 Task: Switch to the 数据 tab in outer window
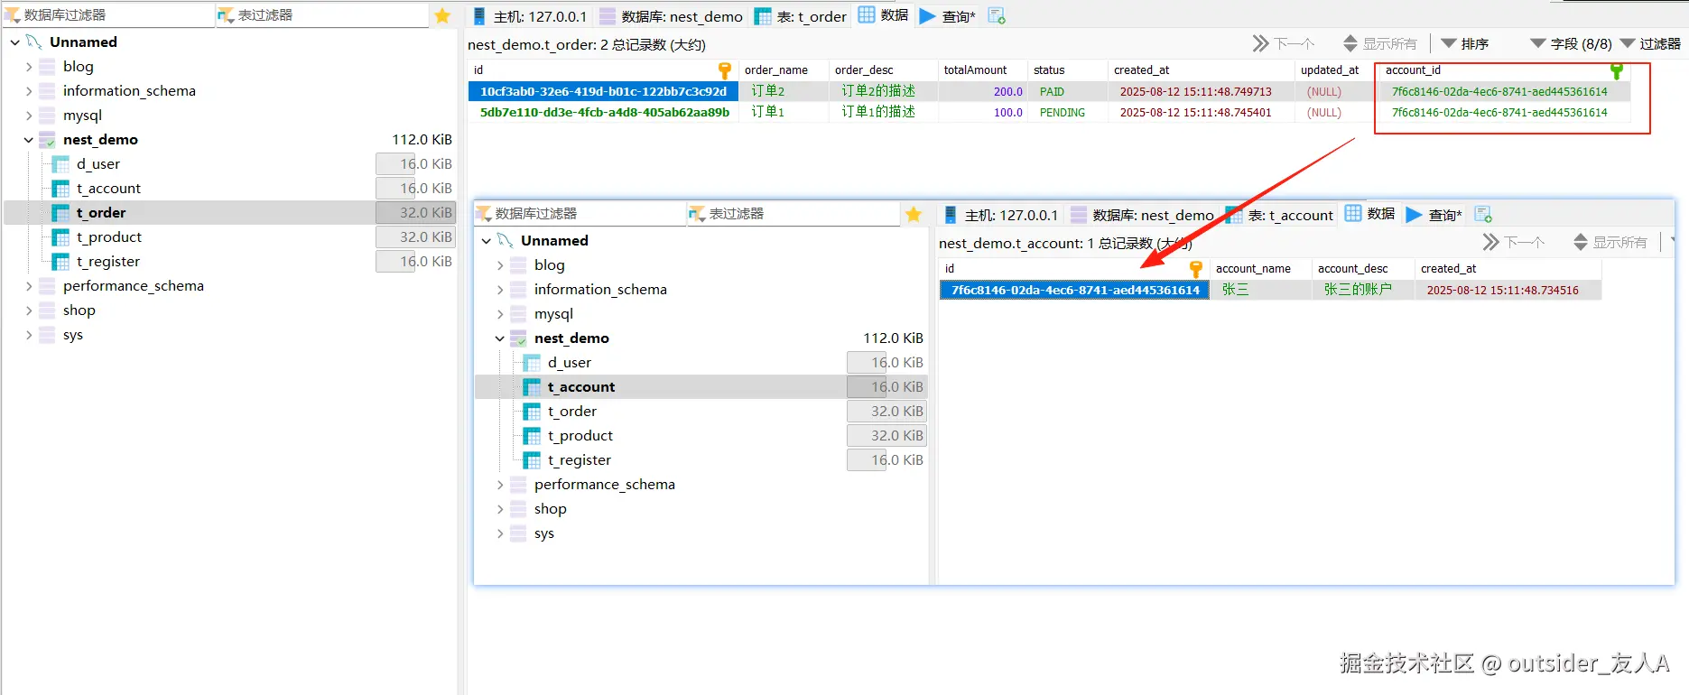(x=884, y=15)
